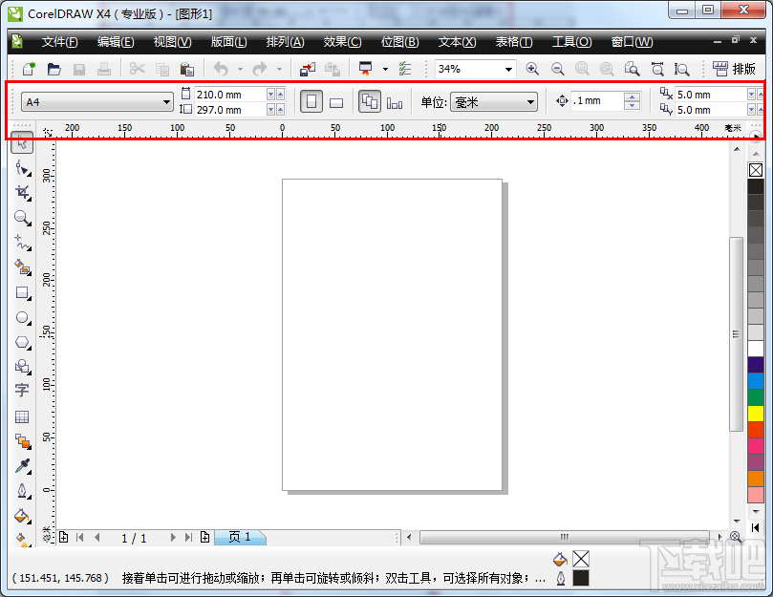The height and width of the screenshot is (597, 773).
Task: Select the Crop tool
Action: [22, 192]
